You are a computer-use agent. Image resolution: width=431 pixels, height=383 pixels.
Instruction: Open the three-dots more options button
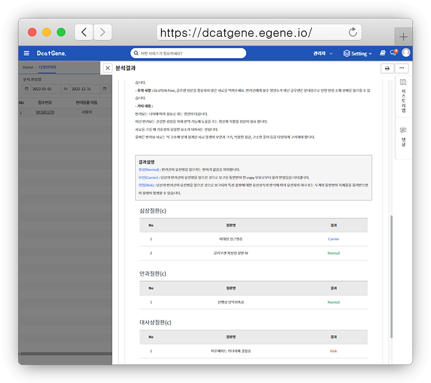click(402, 68)
